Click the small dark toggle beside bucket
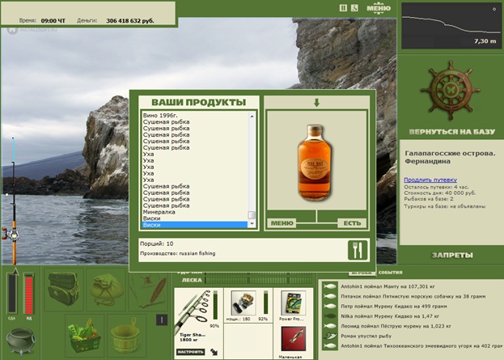The width and height of the screenshot is (504, 360). (162, 320)
